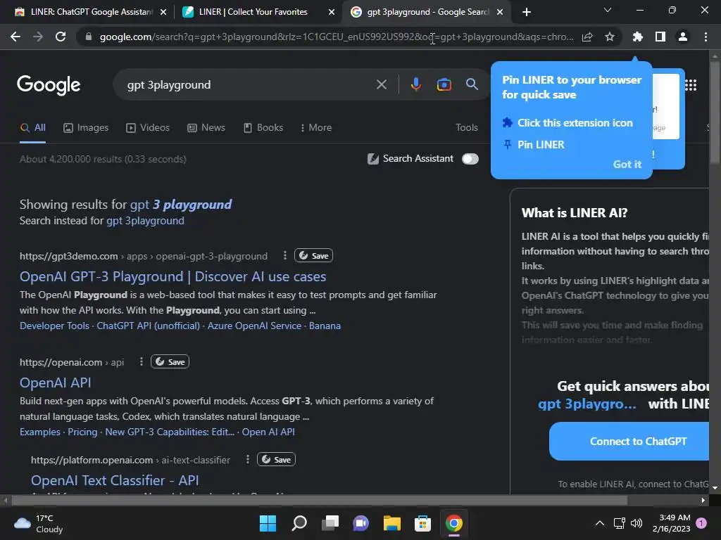Expand the More search filters menu
This screenshot has width=721, height=540.
tap(316, 128)
